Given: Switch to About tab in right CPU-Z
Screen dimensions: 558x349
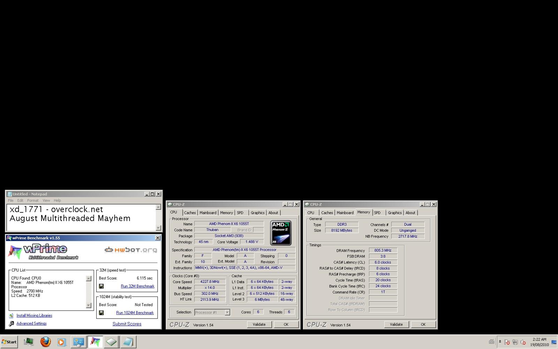Looking at the screenshot, I should [410, 213].
